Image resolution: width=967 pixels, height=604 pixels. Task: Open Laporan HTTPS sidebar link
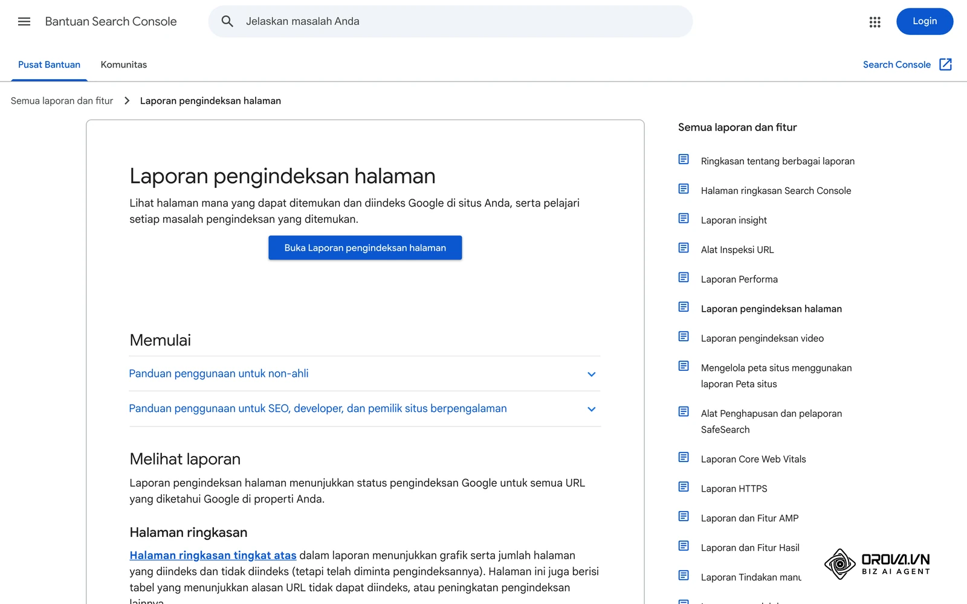coord(734,489)
